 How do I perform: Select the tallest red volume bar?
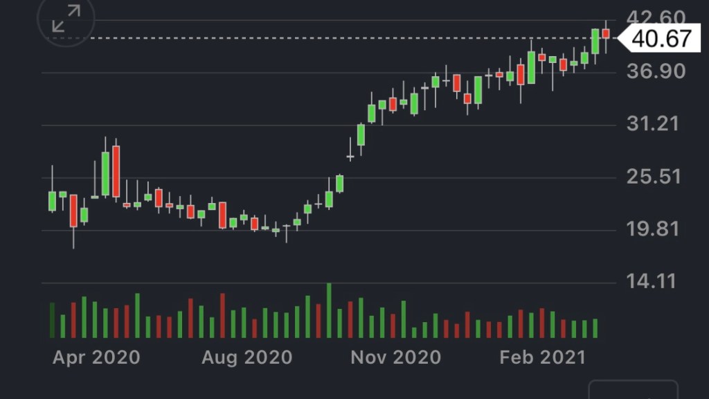point(223,316)
